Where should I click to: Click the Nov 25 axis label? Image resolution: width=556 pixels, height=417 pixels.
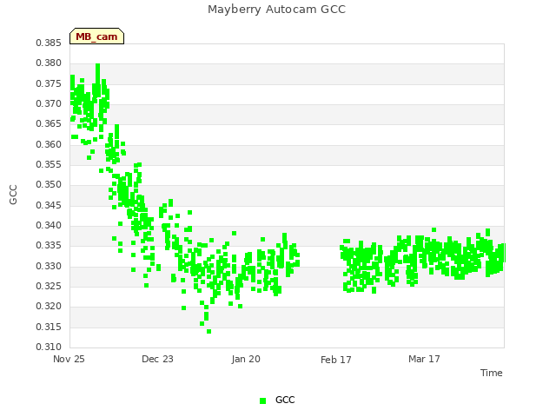(69, 359)
